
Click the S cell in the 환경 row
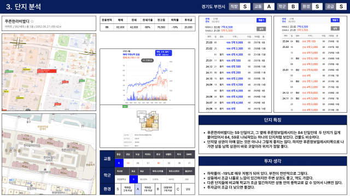118,189
